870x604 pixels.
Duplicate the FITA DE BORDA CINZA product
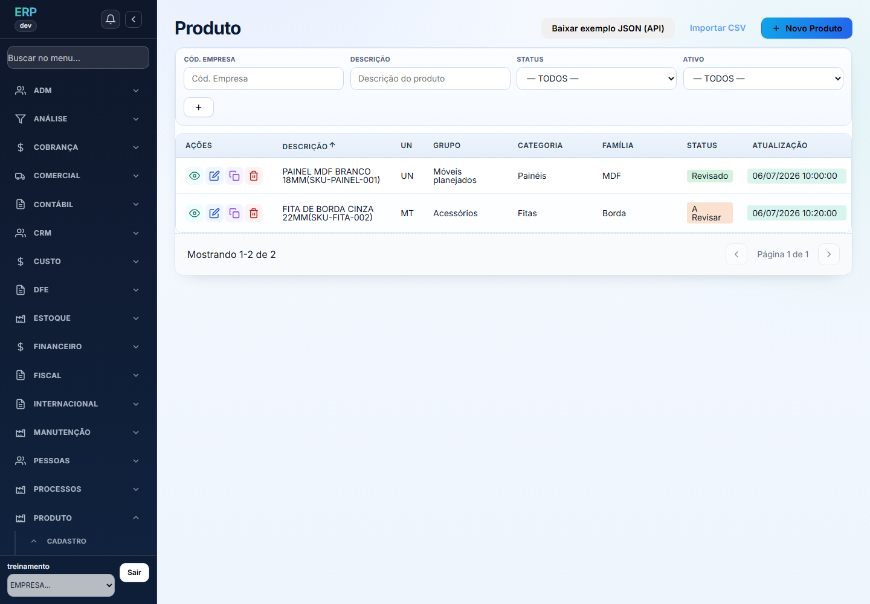point(234,213)
